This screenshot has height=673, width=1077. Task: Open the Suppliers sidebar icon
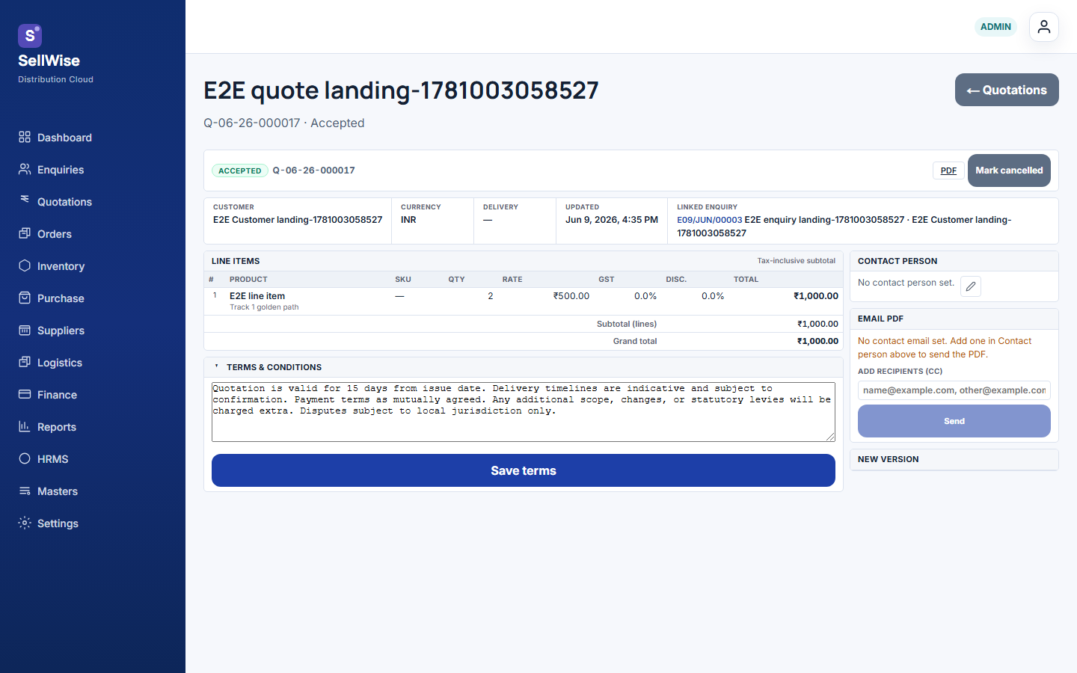25,330
